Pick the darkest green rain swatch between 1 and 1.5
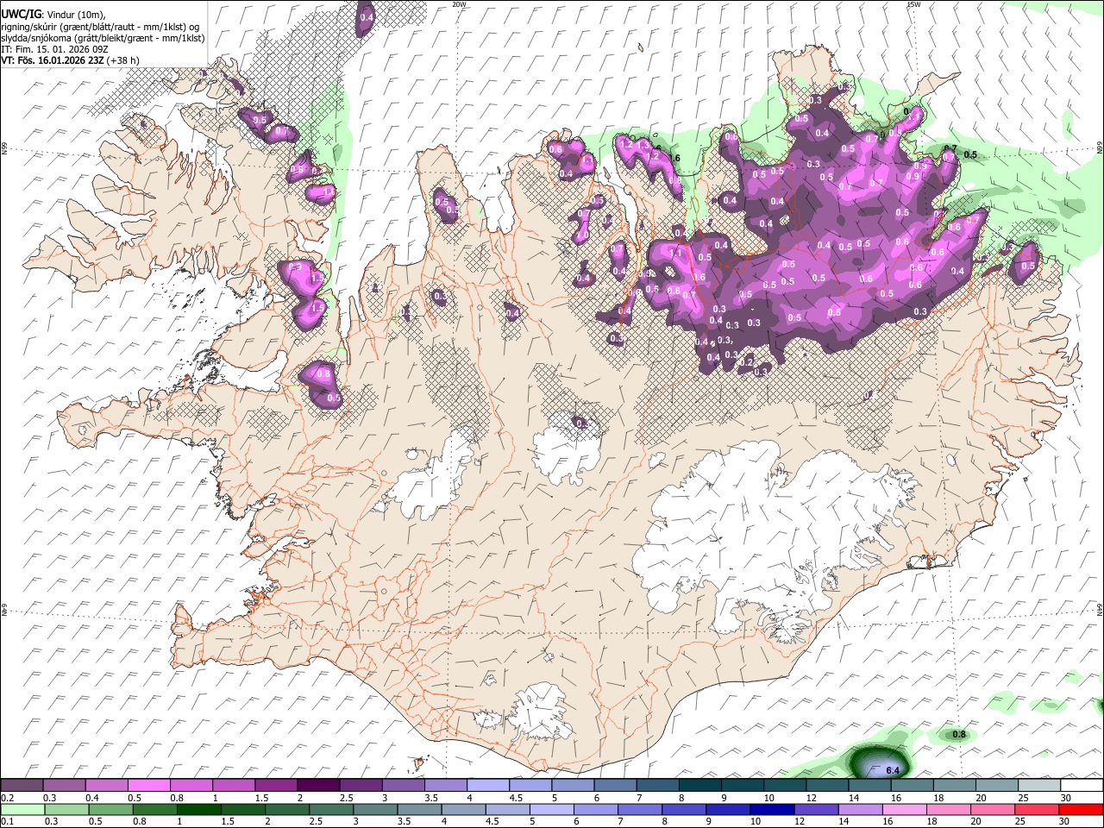The height and width of the screenshot is (828, 1104). coord(198,809)
